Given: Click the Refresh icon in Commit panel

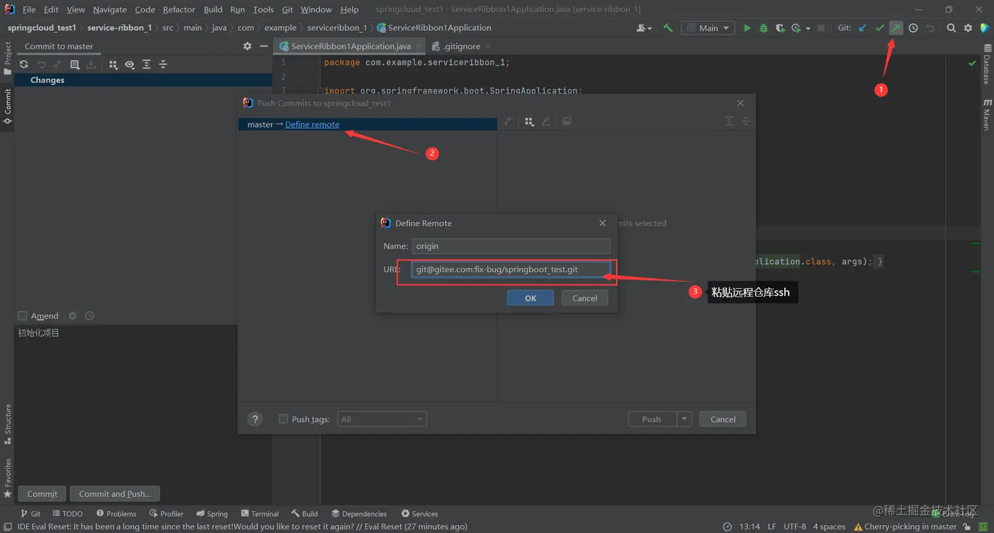Looking at the screenshot, I should (24, 64).
